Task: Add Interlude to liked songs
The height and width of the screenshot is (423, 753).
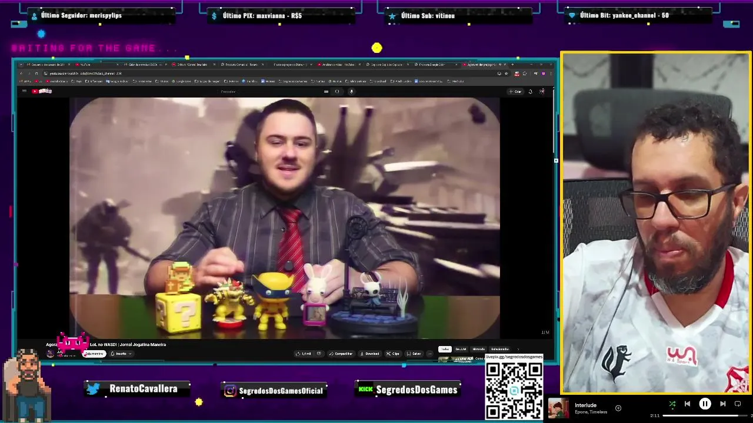Action: coord(618,408)
